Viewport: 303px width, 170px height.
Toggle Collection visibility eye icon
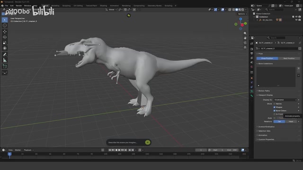tap(296, 17)
